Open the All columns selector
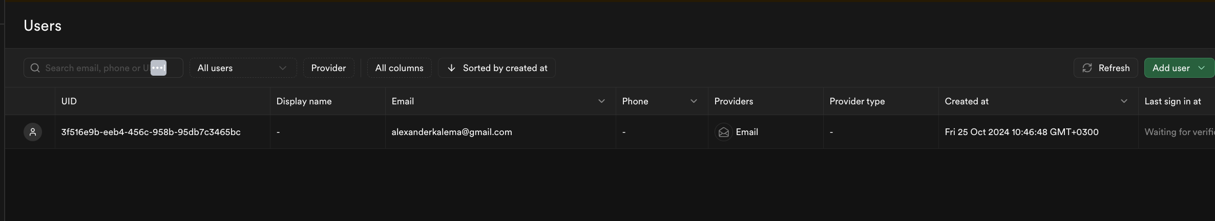The height and width of the screenshot is (221, 1215). 399,68
